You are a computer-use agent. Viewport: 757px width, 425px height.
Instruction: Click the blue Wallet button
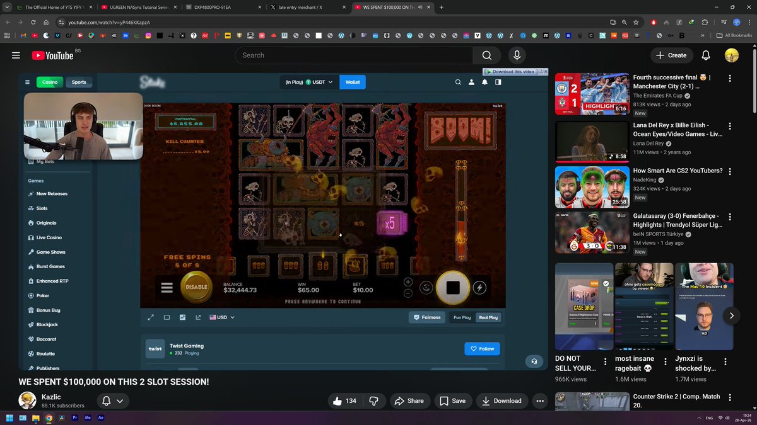[x=353, y=82]
